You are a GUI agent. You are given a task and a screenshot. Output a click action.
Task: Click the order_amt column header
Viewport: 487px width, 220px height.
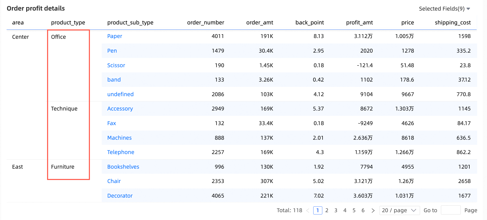(260, 22)
